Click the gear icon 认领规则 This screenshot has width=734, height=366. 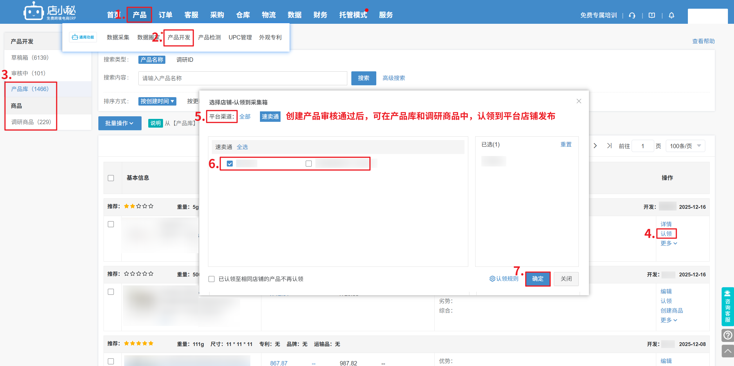tap(492, 279)
